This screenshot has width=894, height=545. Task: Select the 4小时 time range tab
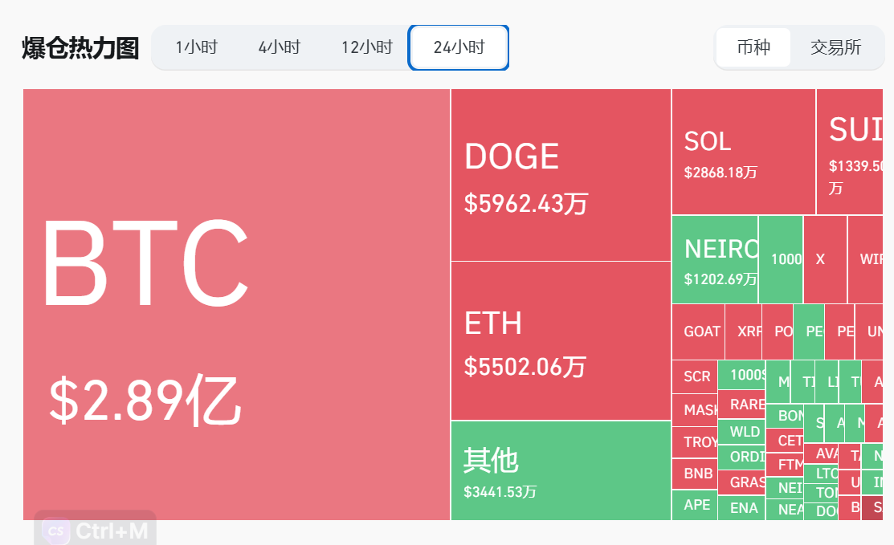(279, 47)
